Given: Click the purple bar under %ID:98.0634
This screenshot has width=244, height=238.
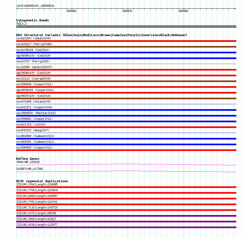Looking at the screenshot, I should pos(126,227).
